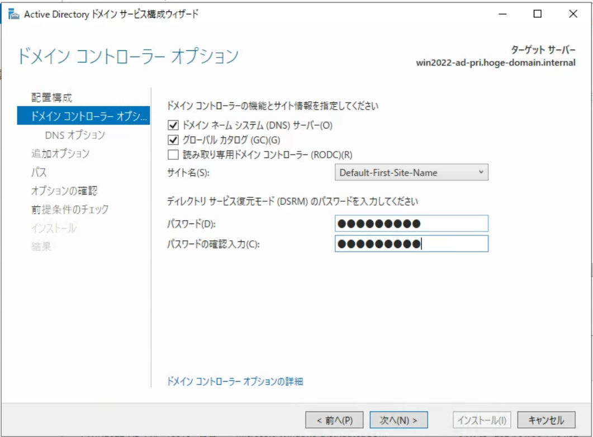Click the パスワードの確認入力(C) field
Image resolution: width=593 pixels, height=437 pixels.
pyautogui.click(x=411, y=244)
